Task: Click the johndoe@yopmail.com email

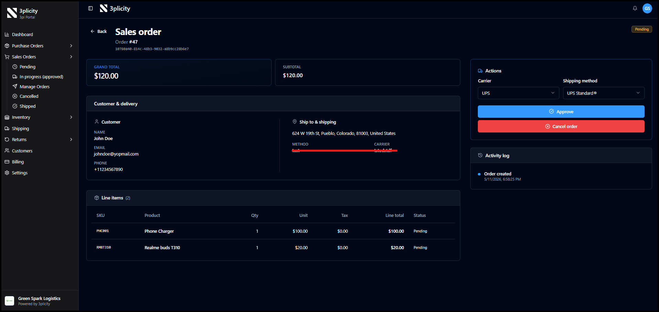Action: tap(116, 154)
